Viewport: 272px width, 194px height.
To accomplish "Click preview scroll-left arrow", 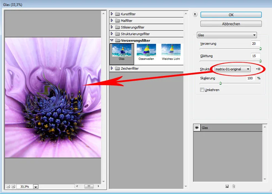I will [77, 186].
